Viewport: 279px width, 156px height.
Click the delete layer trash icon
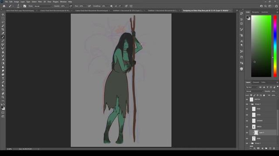coord(274,148)
